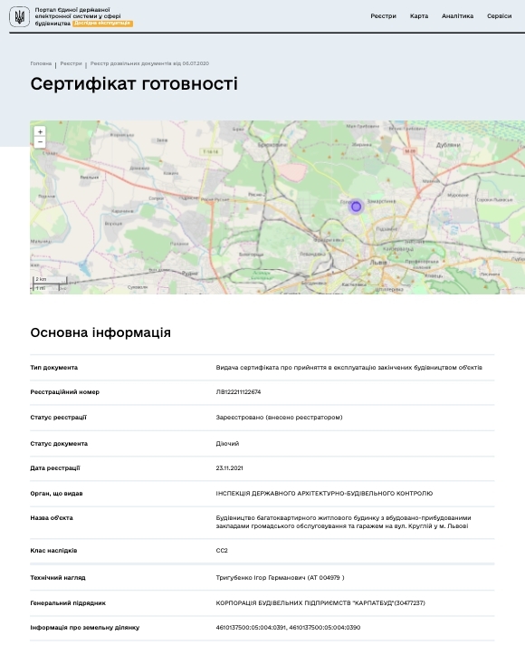This screenshot has width=525, height=645.
Task: Open Реєстр дозвільних документів breadcrumb link
Action: click(149, 63)
